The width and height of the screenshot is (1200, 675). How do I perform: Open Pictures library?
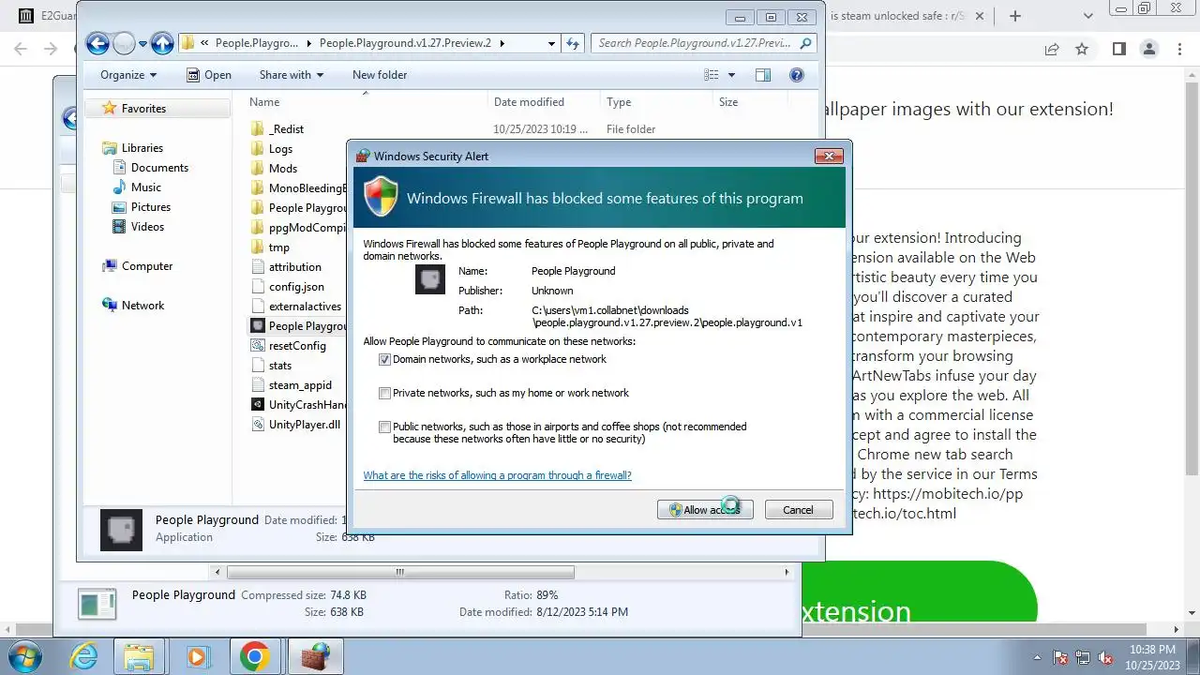[150, 207]
